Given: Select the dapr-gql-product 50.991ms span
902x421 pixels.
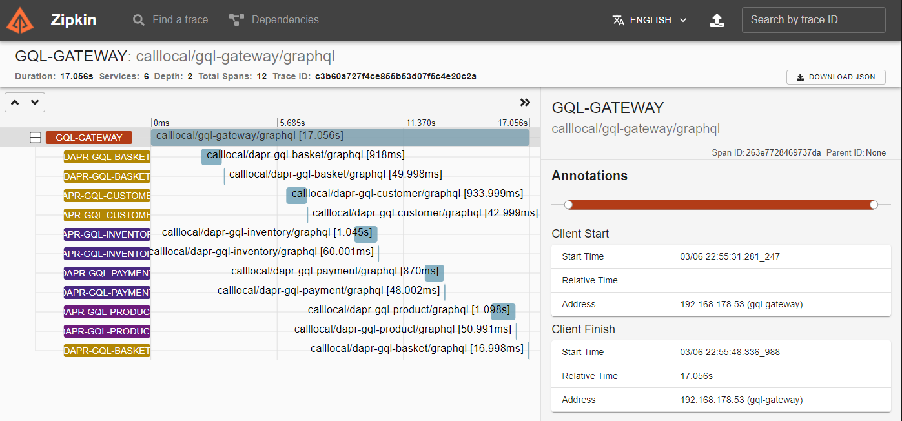Looking at the screenshot, I should tap(516, 331).
